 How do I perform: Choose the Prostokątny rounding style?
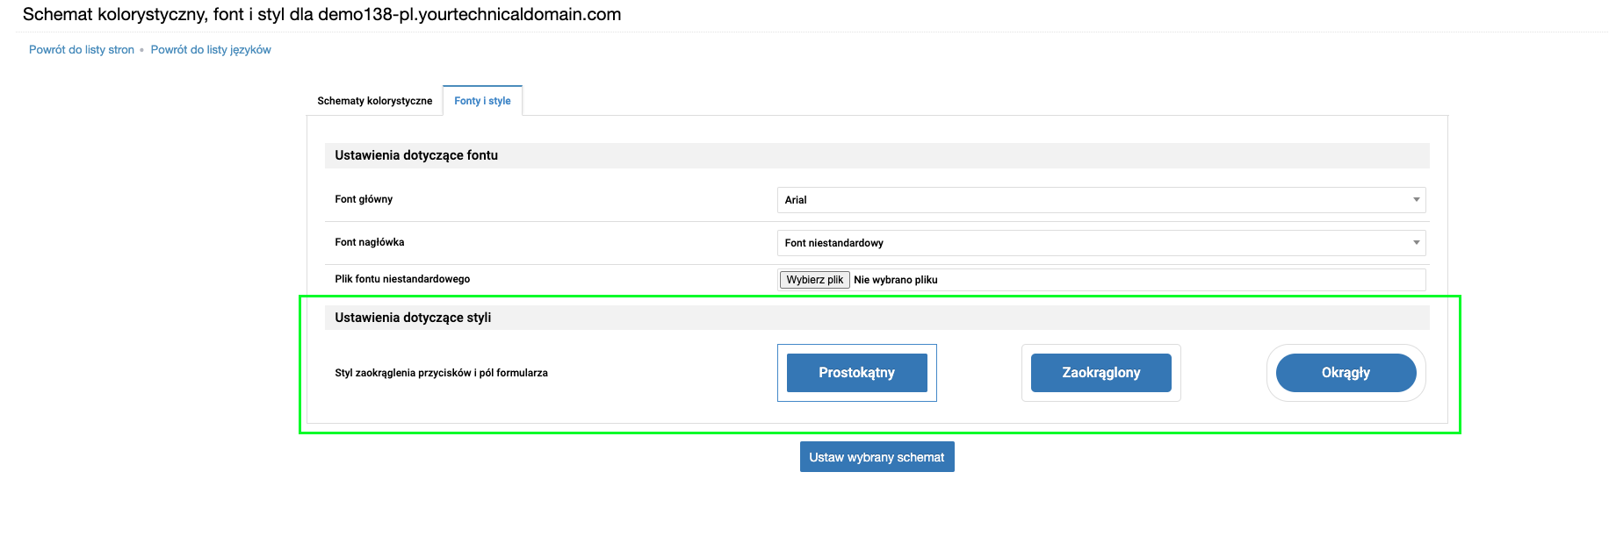pos(856,373)
